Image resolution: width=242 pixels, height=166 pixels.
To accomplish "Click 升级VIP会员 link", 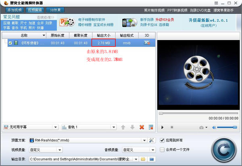I will [165, 20].
